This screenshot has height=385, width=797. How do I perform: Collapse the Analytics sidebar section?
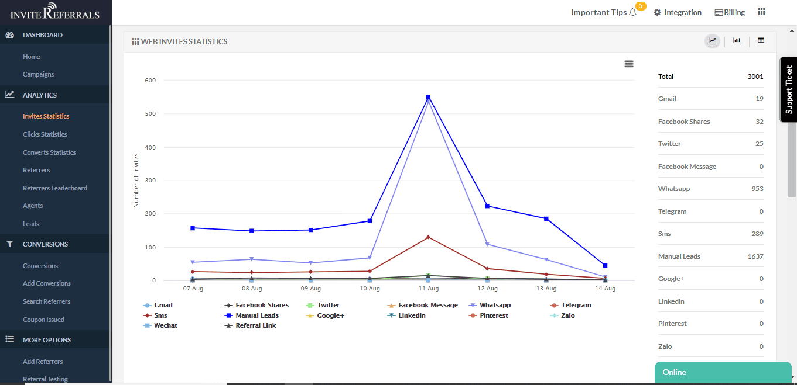tap(40, 95)
